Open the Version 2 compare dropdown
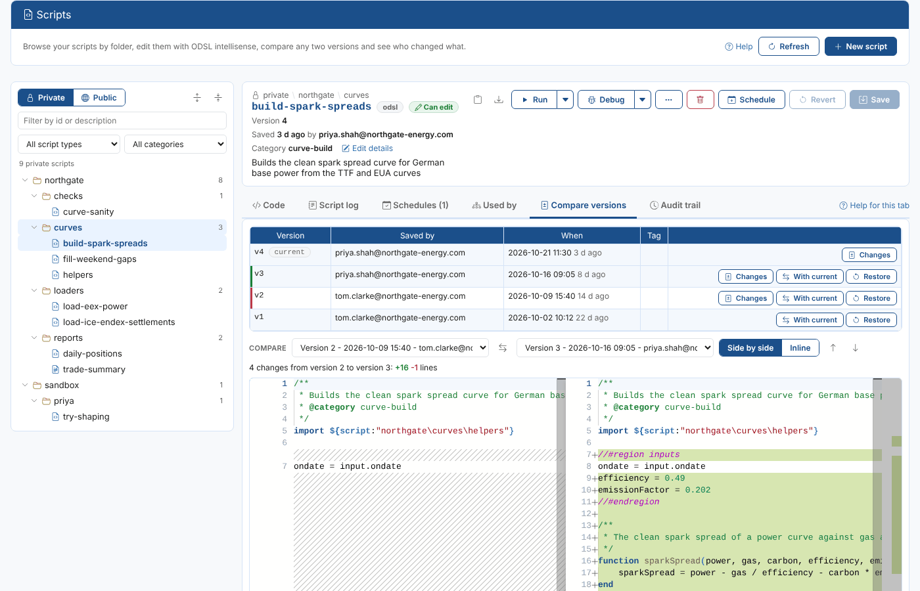 click(390, 348)
